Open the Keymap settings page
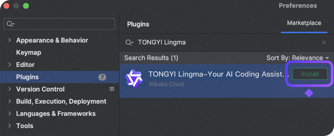The height and width of the screenshot is (136, 334). pos(29,53)
